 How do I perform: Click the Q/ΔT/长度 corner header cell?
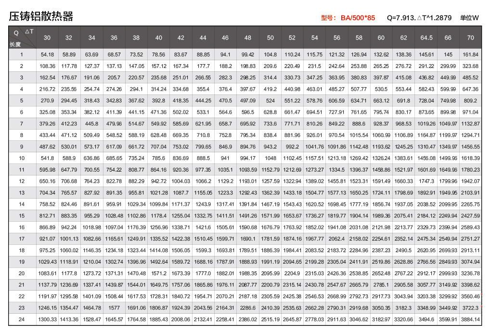[x=22, y=38]
